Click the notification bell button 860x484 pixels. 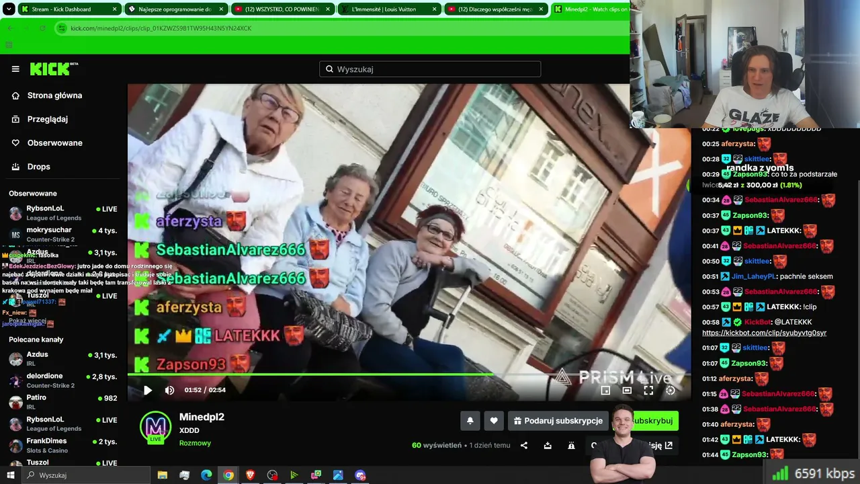pyautogui.click(x=470, y=421)
